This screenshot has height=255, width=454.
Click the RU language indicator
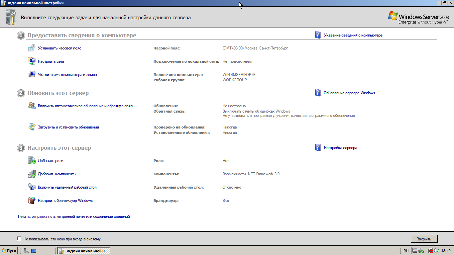coord(406,251)
